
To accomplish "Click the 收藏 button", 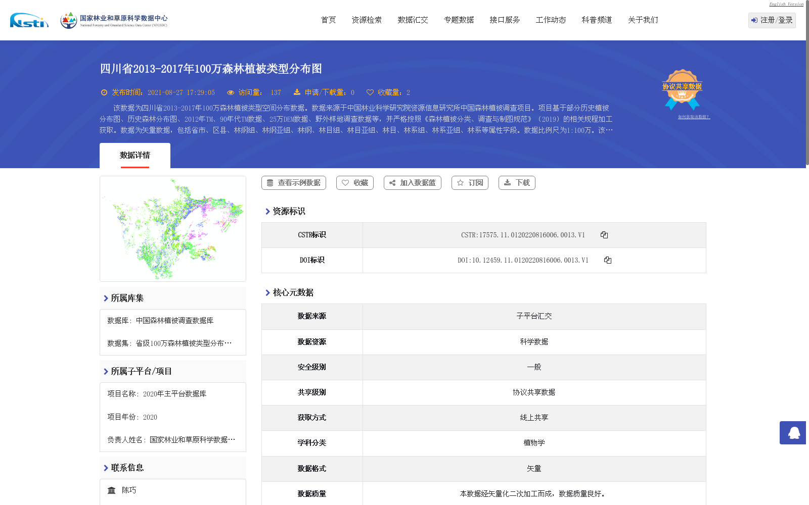I will coord(355,183).
